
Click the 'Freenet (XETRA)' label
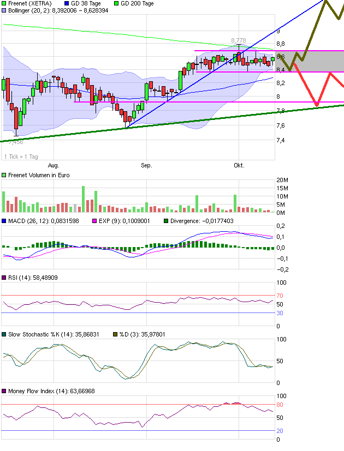pyautogui.click(x=30, y=4)
